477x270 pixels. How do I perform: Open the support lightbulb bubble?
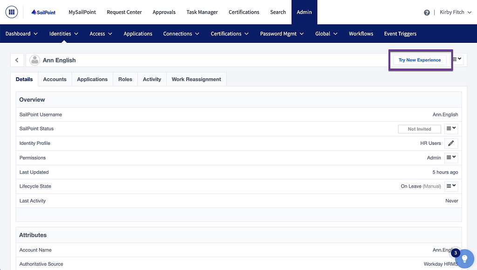click(x=464, y=259)
